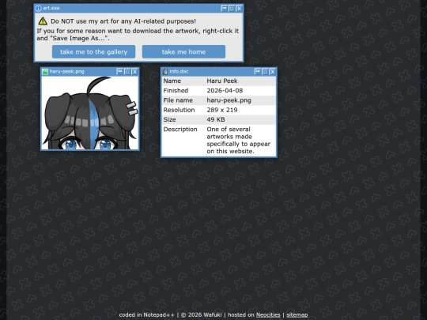Click 'coded in Notepad++' footer text

[x=146, y=314]
